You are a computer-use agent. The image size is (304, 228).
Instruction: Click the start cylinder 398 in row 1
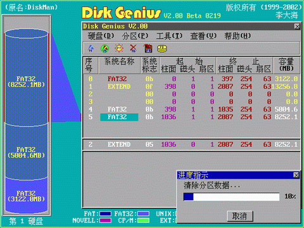click(170, 87)
